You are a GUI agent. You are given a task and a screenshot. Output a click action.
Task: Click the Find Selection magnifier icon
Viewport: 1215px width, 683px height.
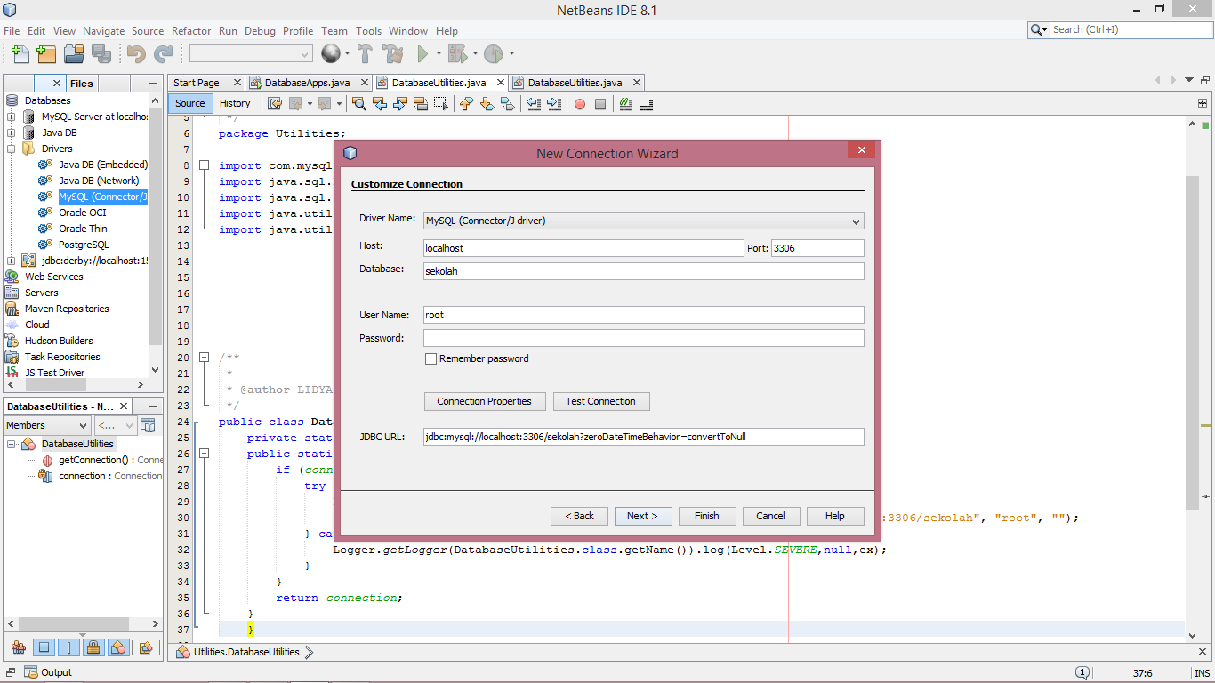pyautogui.click(x=359, y=104)
